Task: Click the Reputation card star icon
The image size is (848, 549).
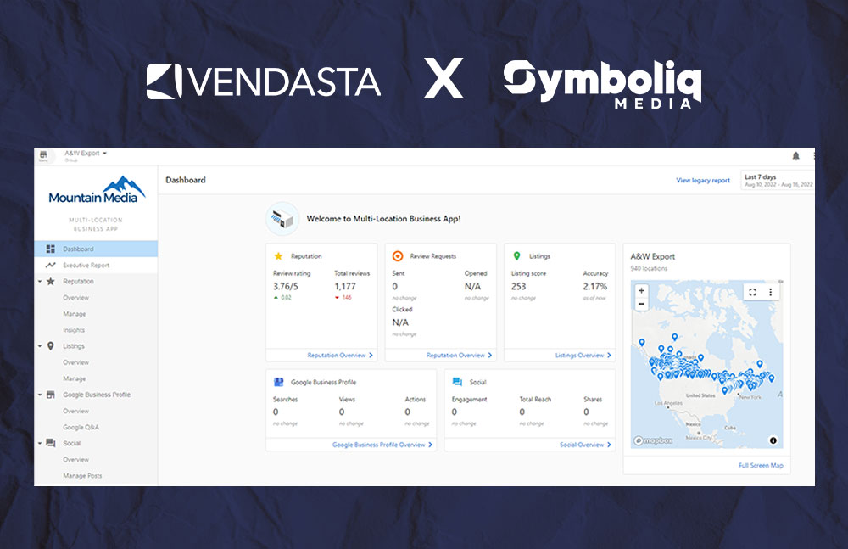Action: click(x=278, y=256)
